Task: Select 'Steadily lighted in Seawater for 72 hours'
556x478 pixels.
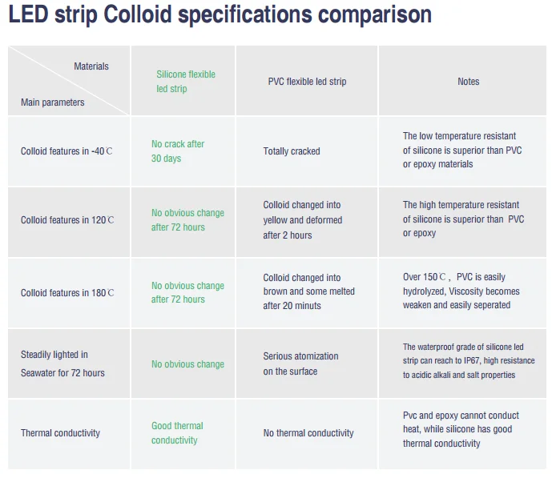Action: (x=62, y=364)
